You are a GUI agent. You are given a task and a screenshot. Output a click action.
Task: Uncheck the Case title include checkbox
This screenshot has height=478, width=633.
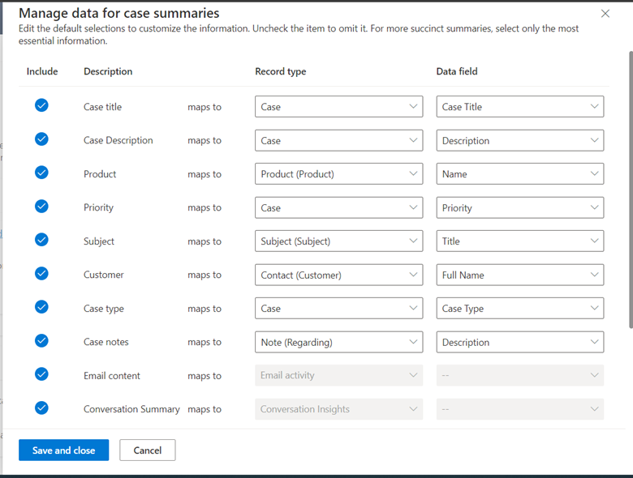coord(41,105)
